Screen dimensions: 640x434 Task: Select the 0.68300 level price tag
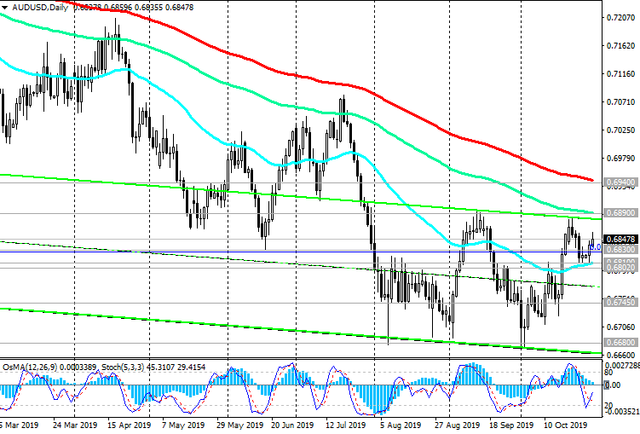pyautogui.click(x=620, y=250)
